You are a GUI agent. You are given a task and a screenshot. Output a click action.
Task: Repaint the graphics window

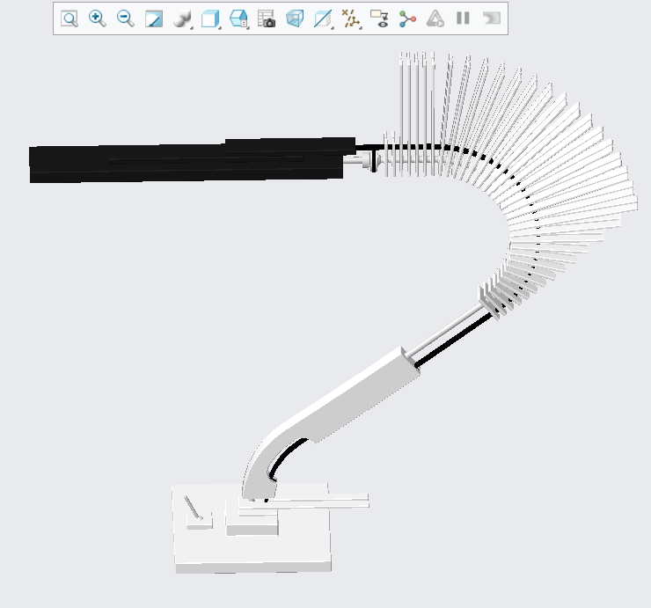coord(154,18)
